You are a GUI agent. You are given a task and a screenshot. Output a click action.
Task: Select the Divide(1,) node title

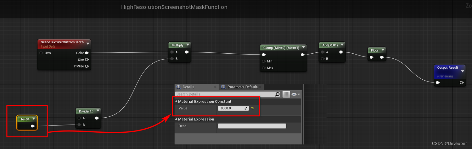pyautogui.click(x=86, y=111)
